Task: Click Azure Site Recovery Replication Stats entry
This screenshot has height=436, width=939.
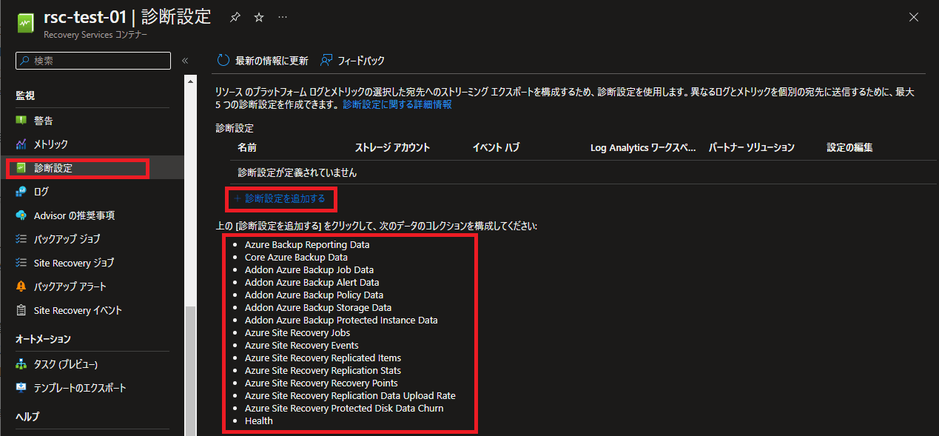Action: point(323,370)
